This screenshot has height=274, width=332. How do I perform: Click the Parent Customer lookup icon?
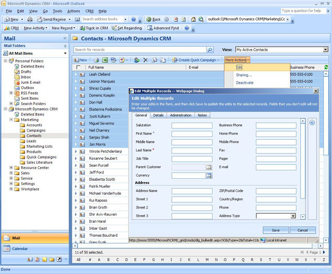pos(209,167)
